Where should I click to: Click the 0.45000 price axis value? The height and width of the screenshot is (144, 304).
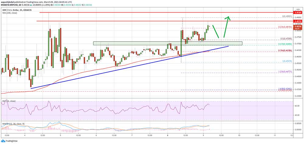(x=298, y=70)
